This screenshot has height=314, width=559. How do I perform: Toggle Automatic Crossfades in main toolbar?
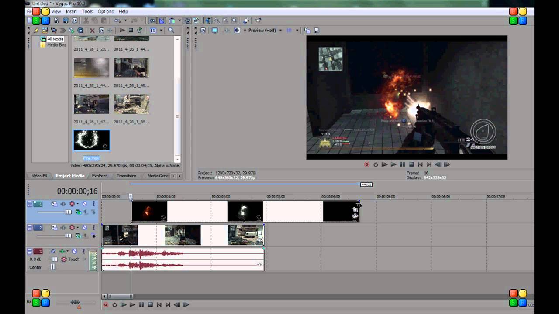[162, 20]
